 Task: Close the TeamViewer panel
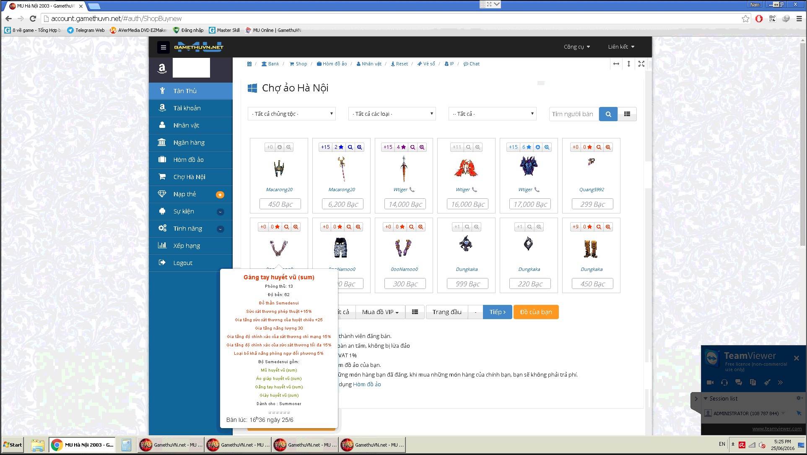click(x=796, y=358)
